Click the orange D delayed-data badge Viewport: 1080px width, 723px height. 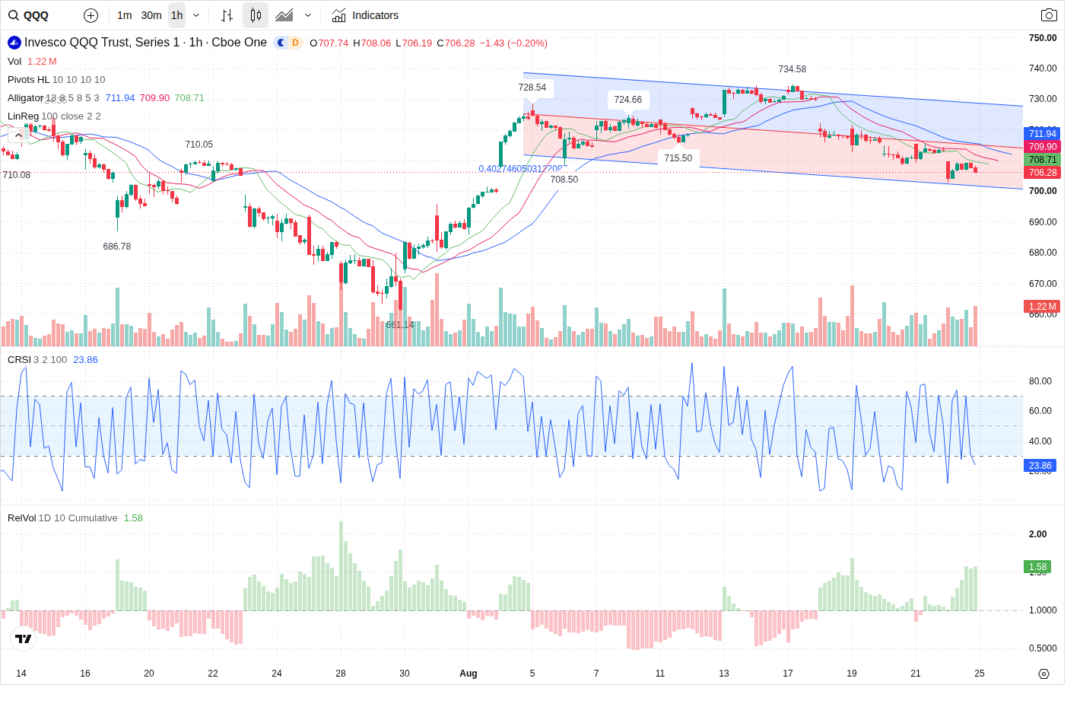[296, 43]
